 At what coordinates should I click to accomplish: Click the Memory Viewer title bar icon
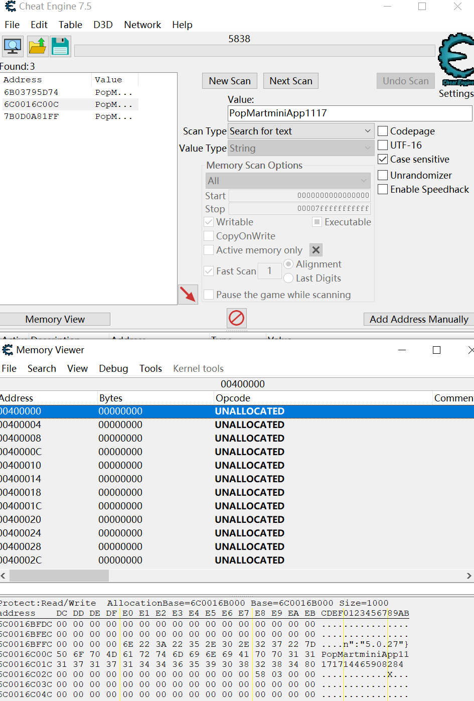pos(8,350)
